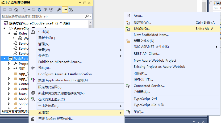The image size is (221, 123).
Task: Open the 查看(W) submenu
Action: [x=76, y=50]
